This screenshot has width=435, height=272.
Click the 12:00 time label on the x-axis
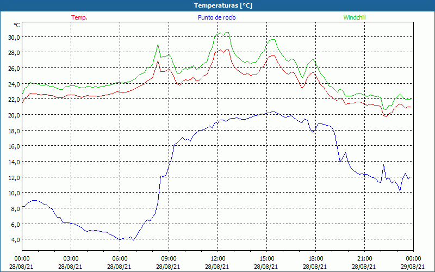(x=218, y=259)
